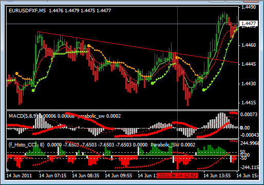Click the EURUSDFXF,M5 symbol label
Image resolution: width=264 pixels, height=185 pixels.
27,11
